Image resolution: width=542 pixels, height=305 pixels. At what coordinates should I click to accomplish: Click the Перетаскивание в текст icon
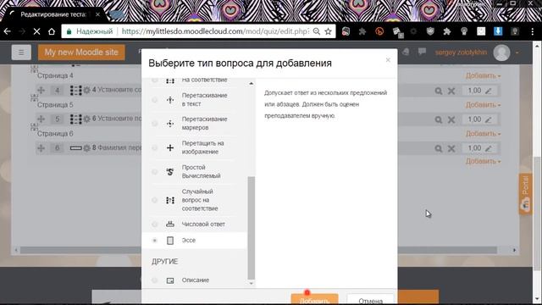pyautogui.click(x=170, y=100)
